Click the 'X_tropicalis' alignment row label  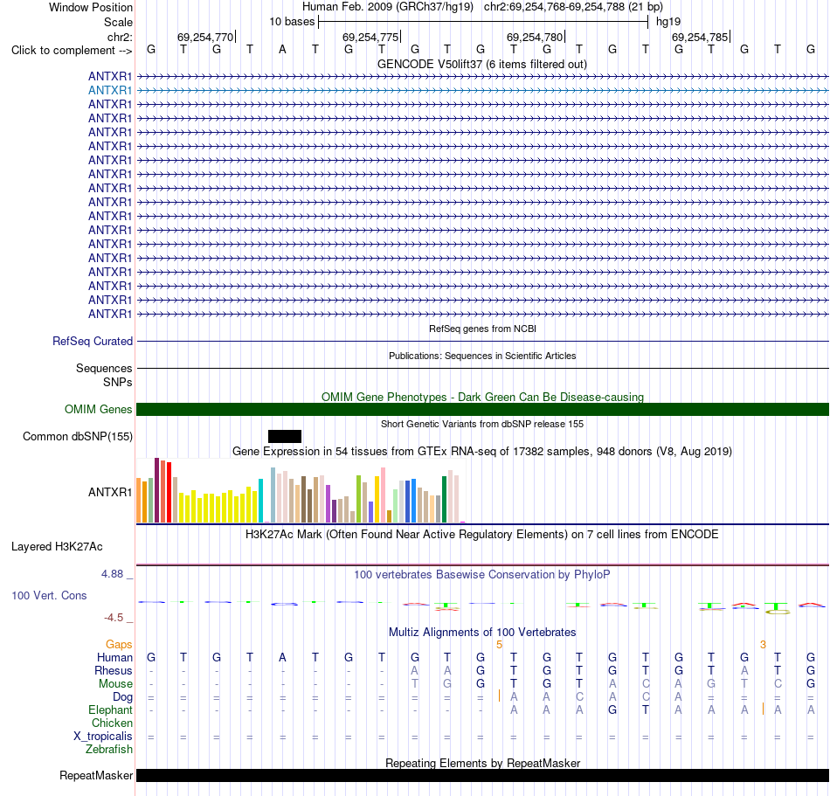[x=103, y=737]
